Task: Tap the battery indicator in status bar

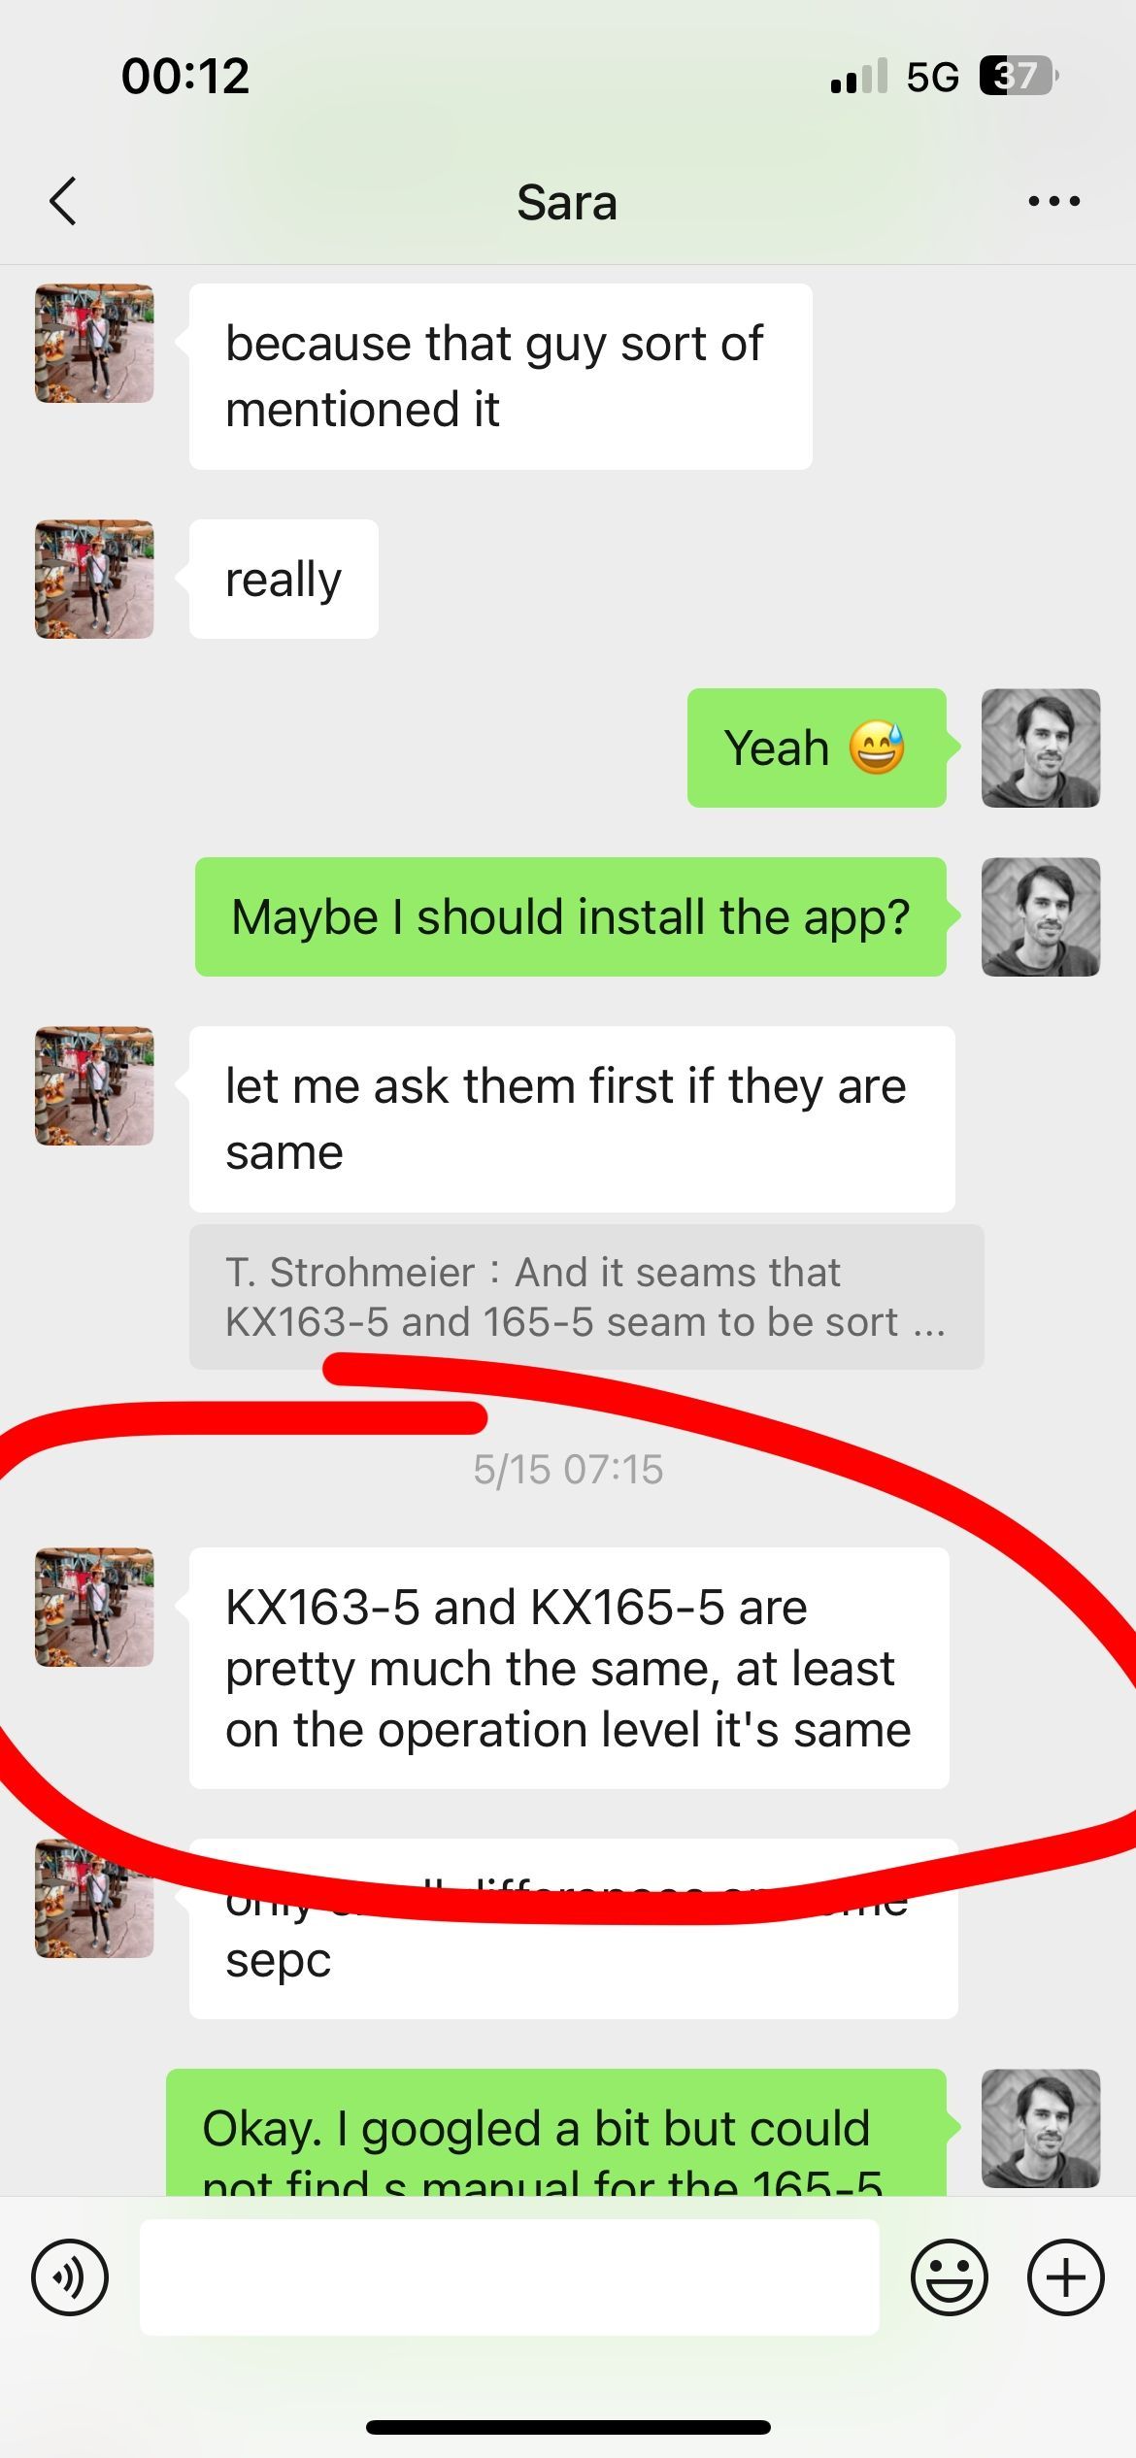Action: click(1019, 76)
